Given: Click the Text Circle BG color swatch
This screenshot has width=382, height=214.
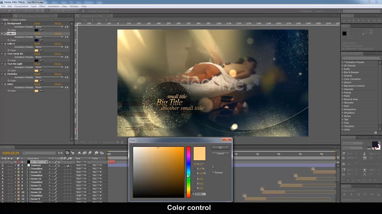Looking at the screenshot, I should (36, 60).
